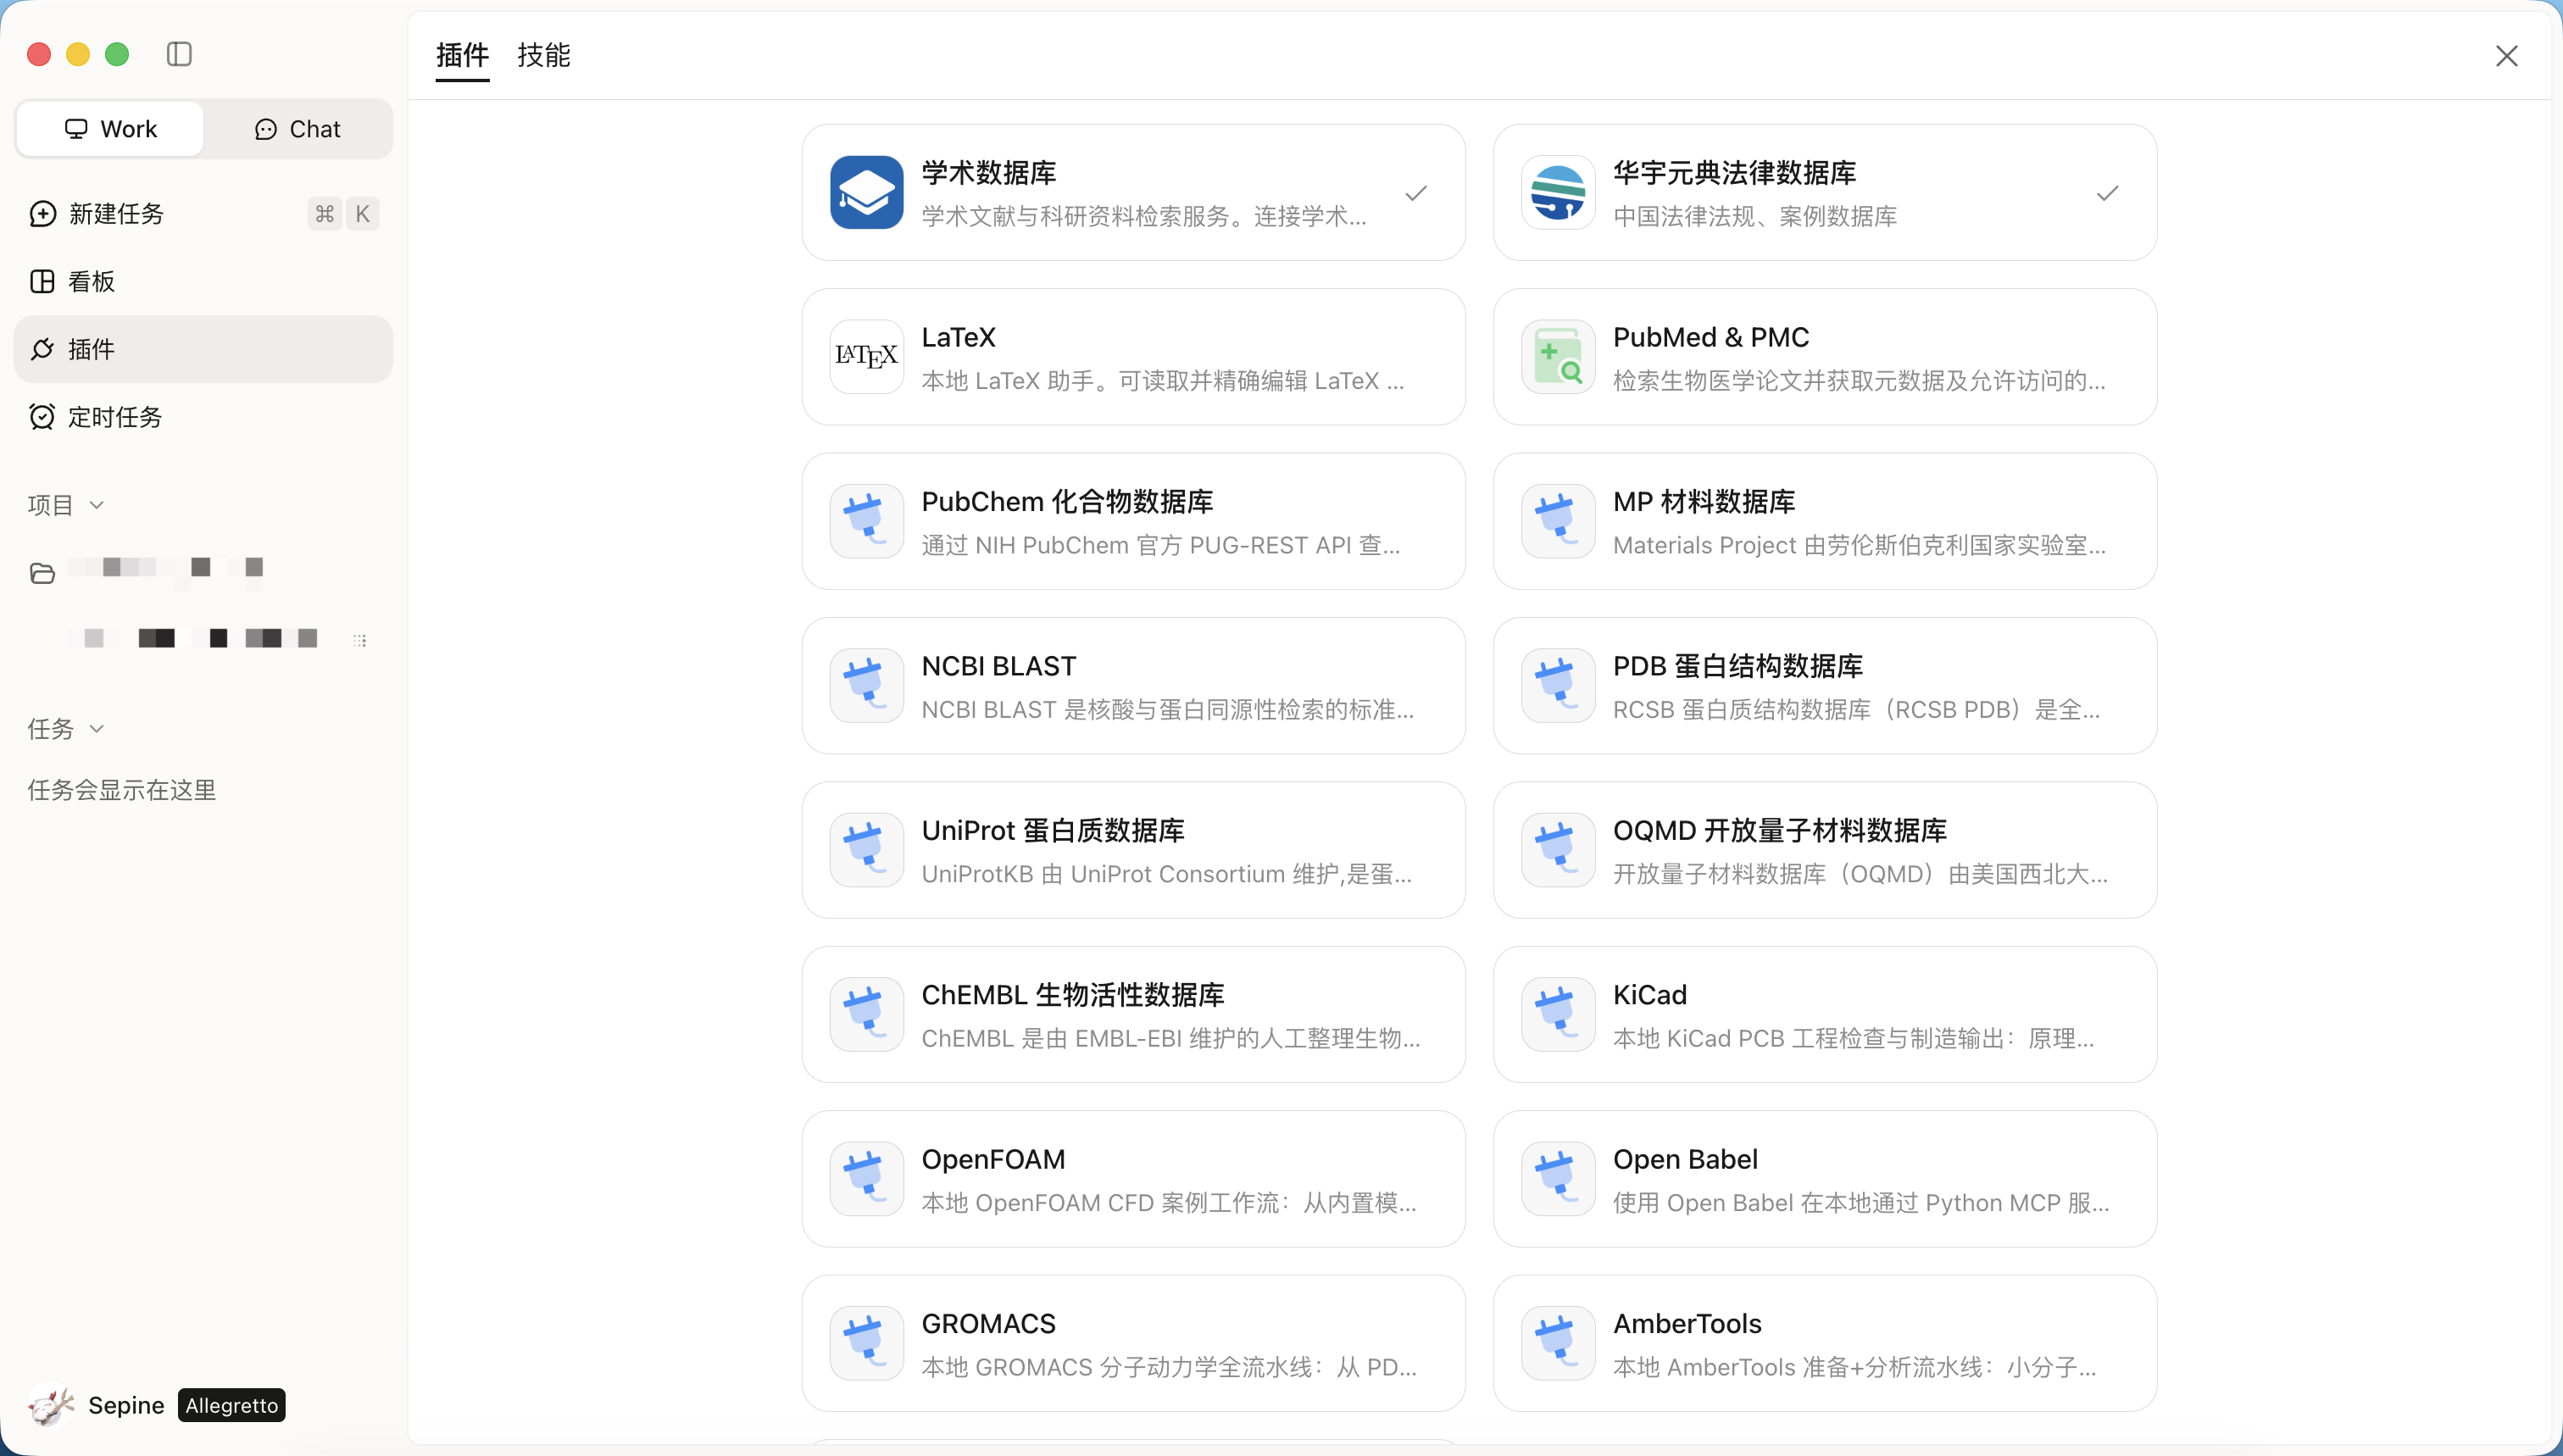Click the UniProt plug icon
Screen dimensions: 2563x1456
(x=866, y=850)
